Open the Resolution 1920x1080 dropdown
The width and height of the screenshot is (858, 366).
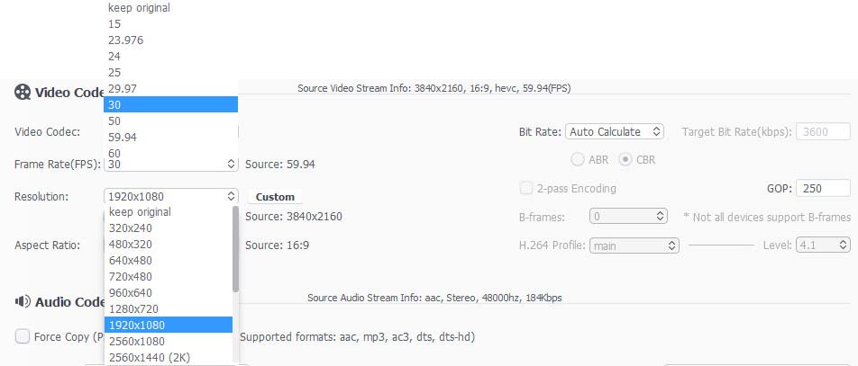[170, 196]
